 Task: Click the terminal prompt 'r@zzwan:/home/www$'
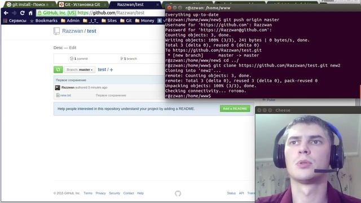pyautogui.click(x=188, y=96)
